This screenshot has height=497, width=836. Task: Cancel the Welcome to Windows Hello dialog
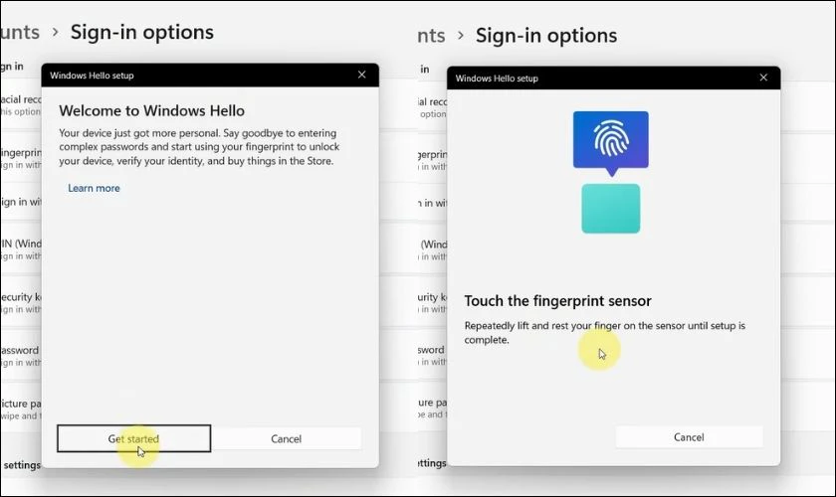coord(287,438)
